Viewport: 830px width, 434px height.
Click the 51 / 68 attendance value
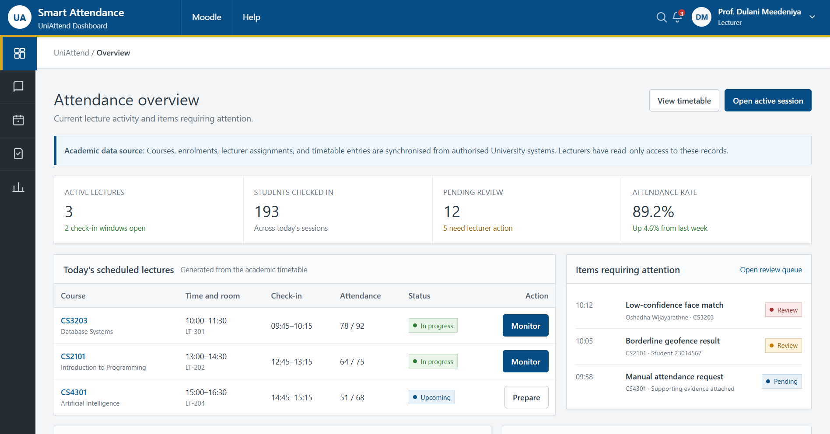point(352,397)
